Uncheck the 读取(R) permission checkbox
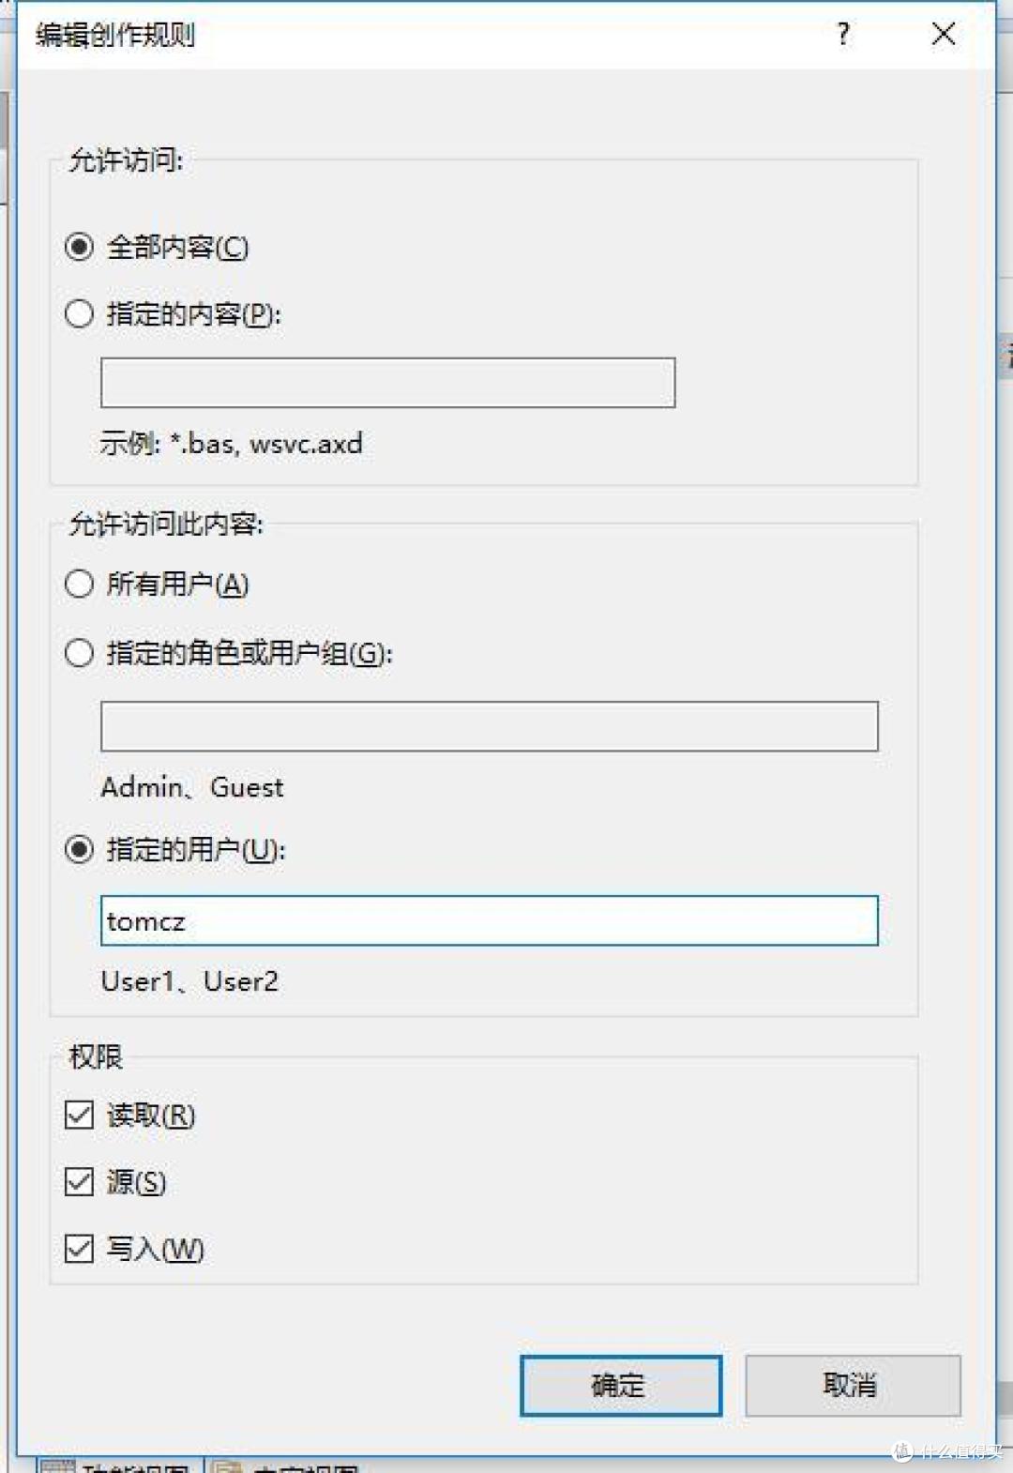Image resolution: width=1013 pixels, height=1473 pixels. click(x=79, y=1115)
